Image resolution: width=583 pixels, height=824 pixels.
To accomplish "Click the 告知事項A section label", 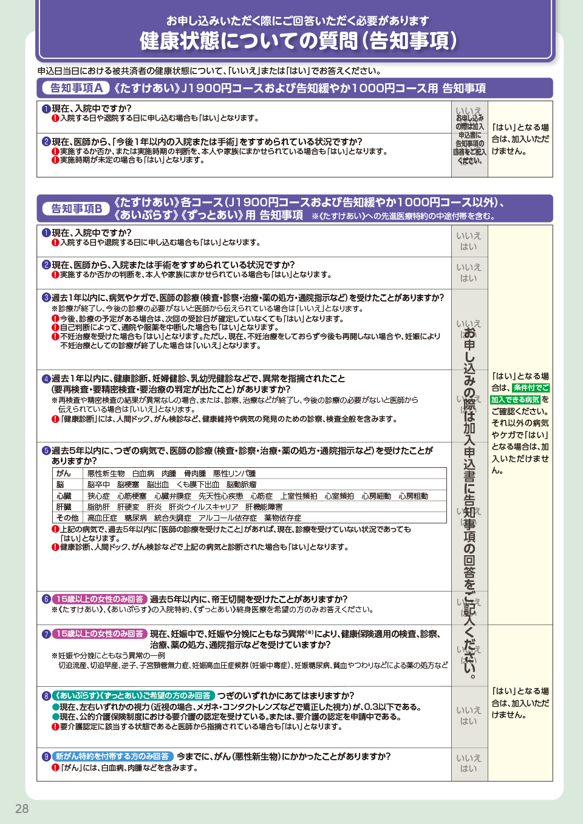I will click(x=76, y=88).
